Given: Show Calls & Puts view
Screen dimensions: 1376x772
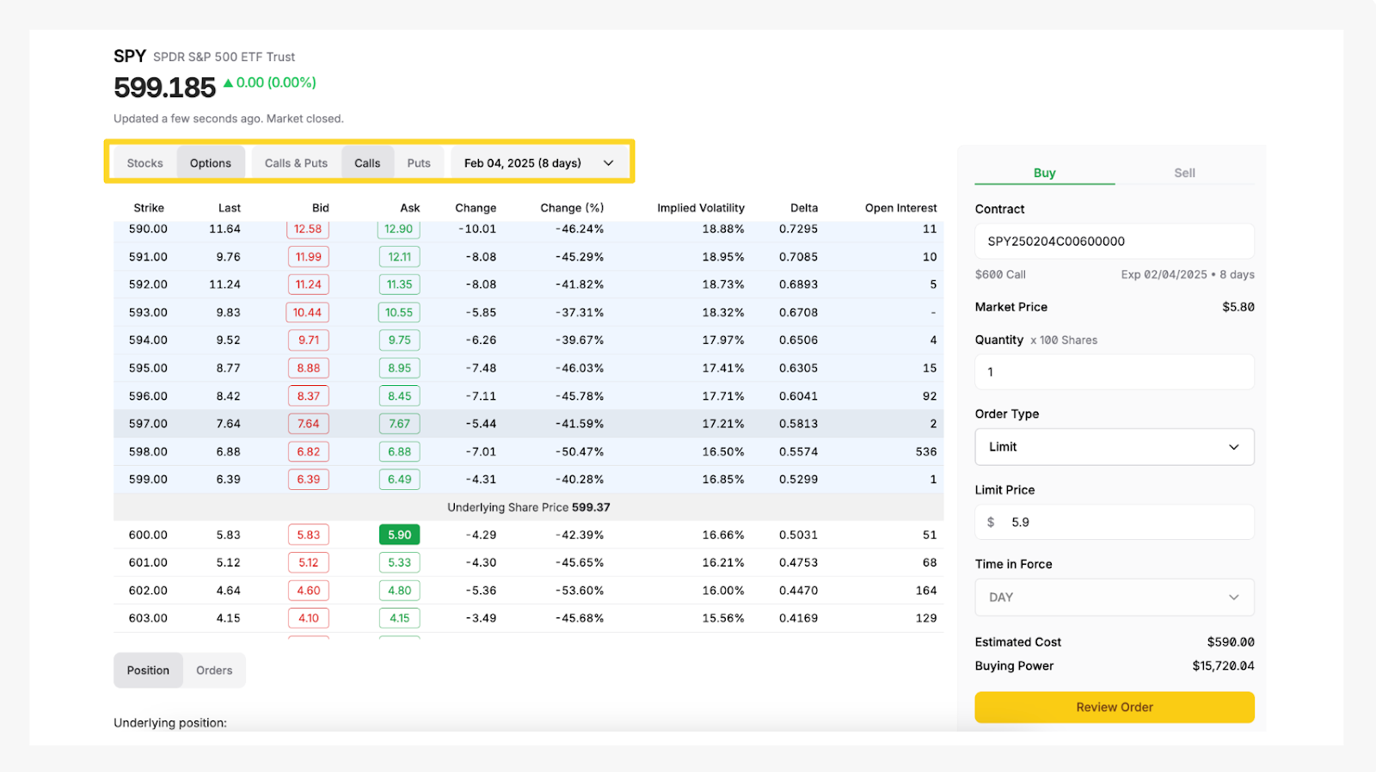Looking at the screenshot, I should coord(296,163).
